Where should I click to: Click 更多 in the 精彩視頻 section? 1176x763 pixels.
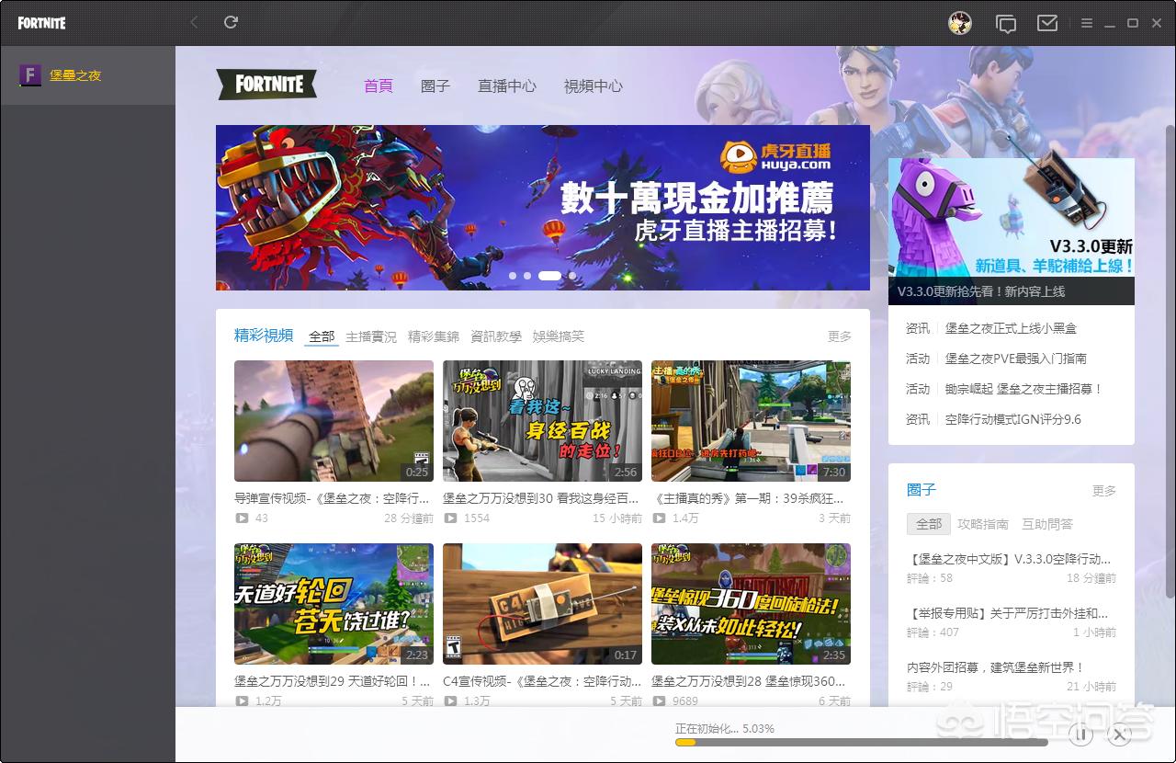click(x=840, y=337)
